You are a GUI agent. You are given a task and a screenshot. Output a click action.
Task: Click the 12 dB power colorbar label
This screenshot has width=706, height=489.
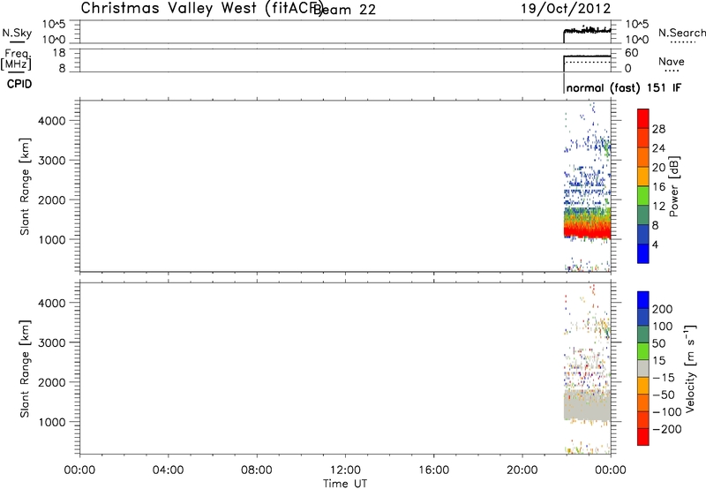[x=658, y=207]
